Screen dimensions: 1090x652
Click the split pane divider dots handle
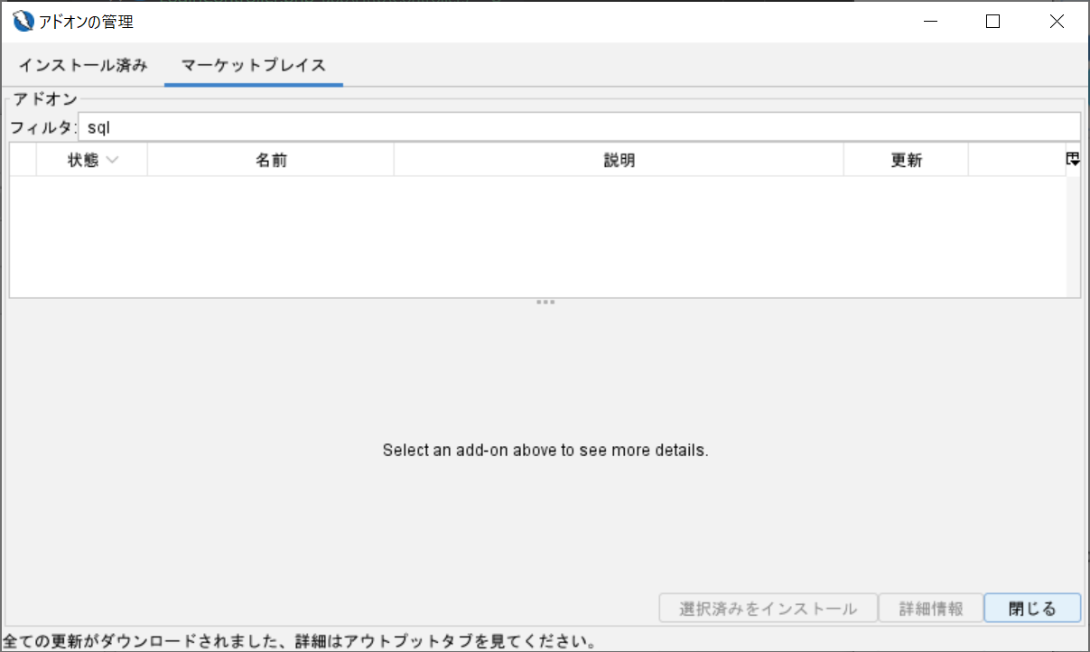[545, 303]
